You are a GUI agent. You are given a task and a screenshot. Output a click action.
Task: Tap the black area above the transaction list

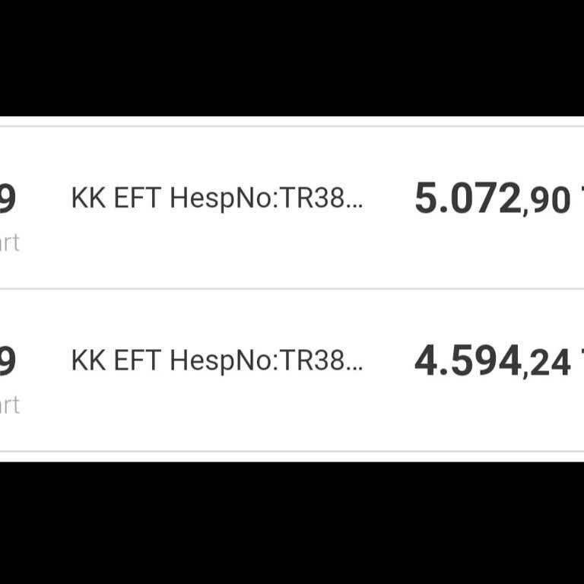pos(292,57)
